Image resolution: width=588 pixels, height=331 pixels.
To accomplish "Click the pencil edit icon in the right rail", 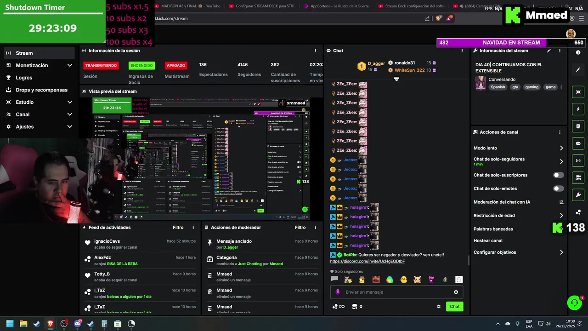I will click(x=578, y=70).
